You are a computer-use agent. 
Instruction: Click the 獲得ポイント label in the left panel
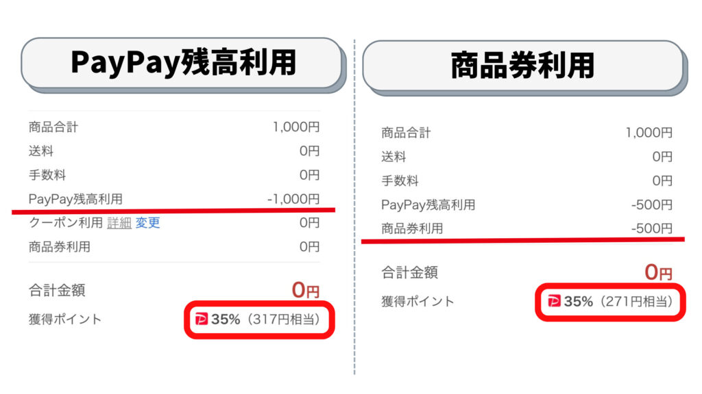point(65,319)
